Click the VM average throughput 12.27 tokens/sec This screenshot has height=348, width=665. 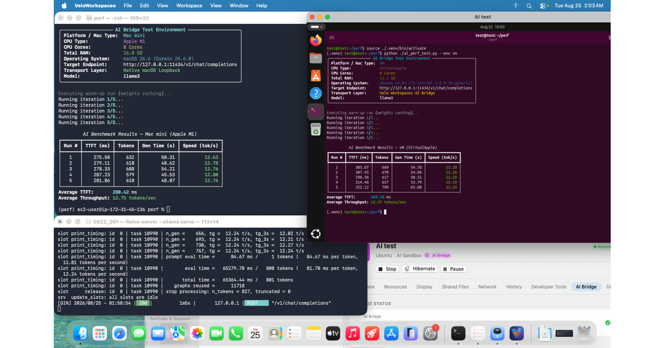tap(388, 202)
